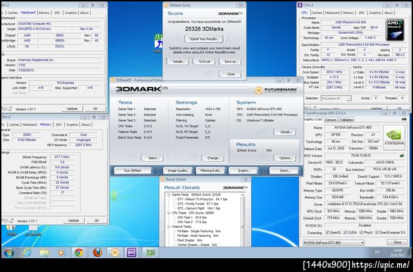Activate the green GPU-Z taskbar icon
Image resolution: width=413 pixels, height=272 pixels.
(x=150, y=253)
